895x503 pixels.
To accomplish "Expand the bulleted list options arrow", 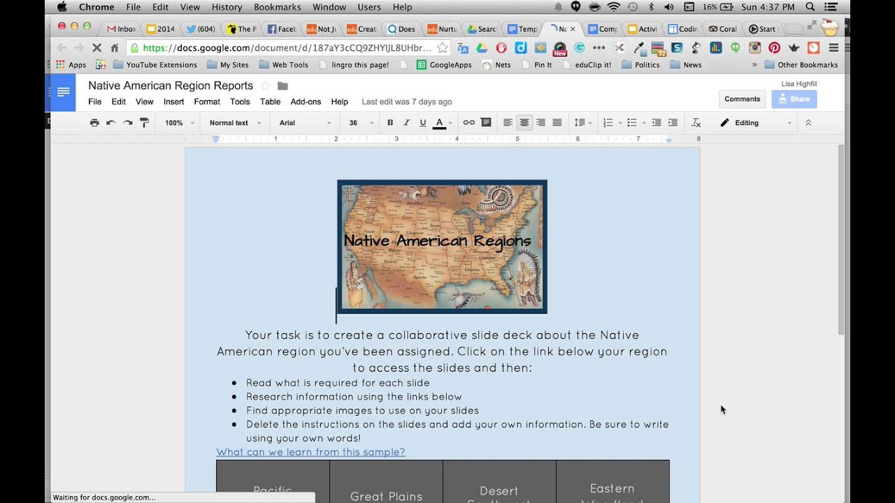I will pyautogui.click(x=643, y=123).
